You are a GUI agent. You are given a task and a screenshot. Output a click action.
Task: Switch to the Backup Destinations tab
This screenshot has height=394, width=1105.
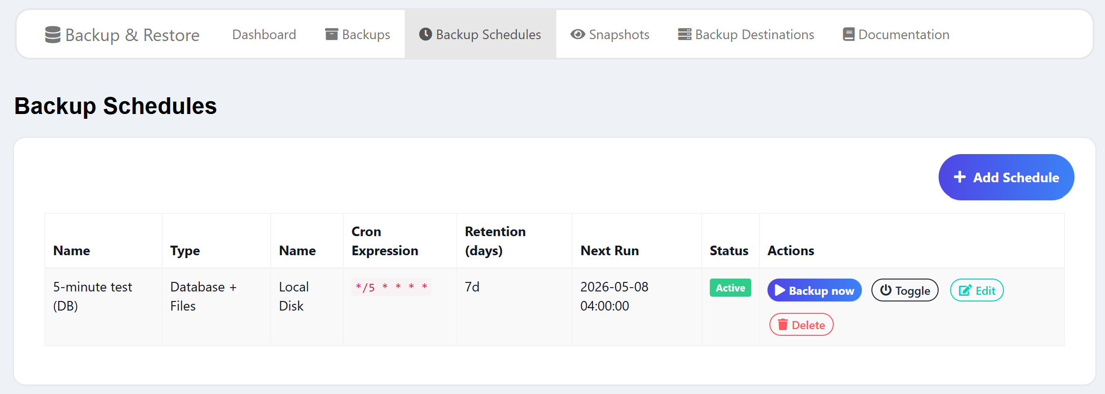coord(746,34)
